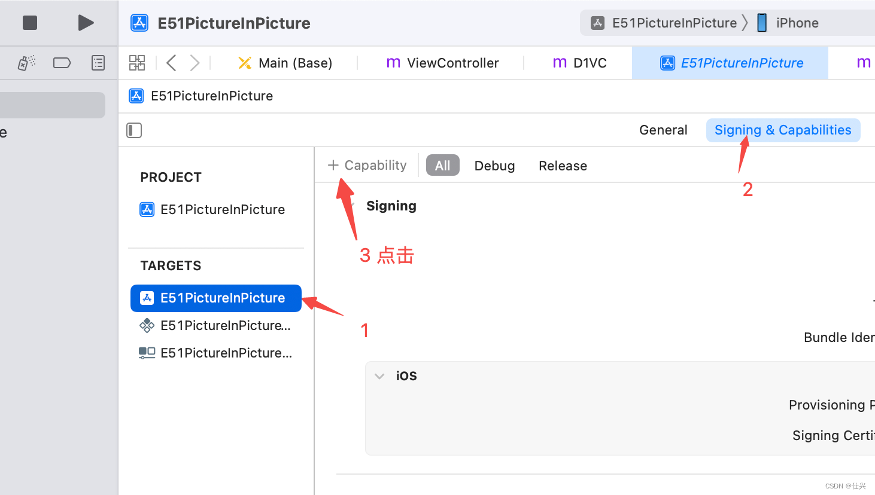Screen dimensions: 875x495
Task: Collapse the iOS signing section
Action: point(379,376)
